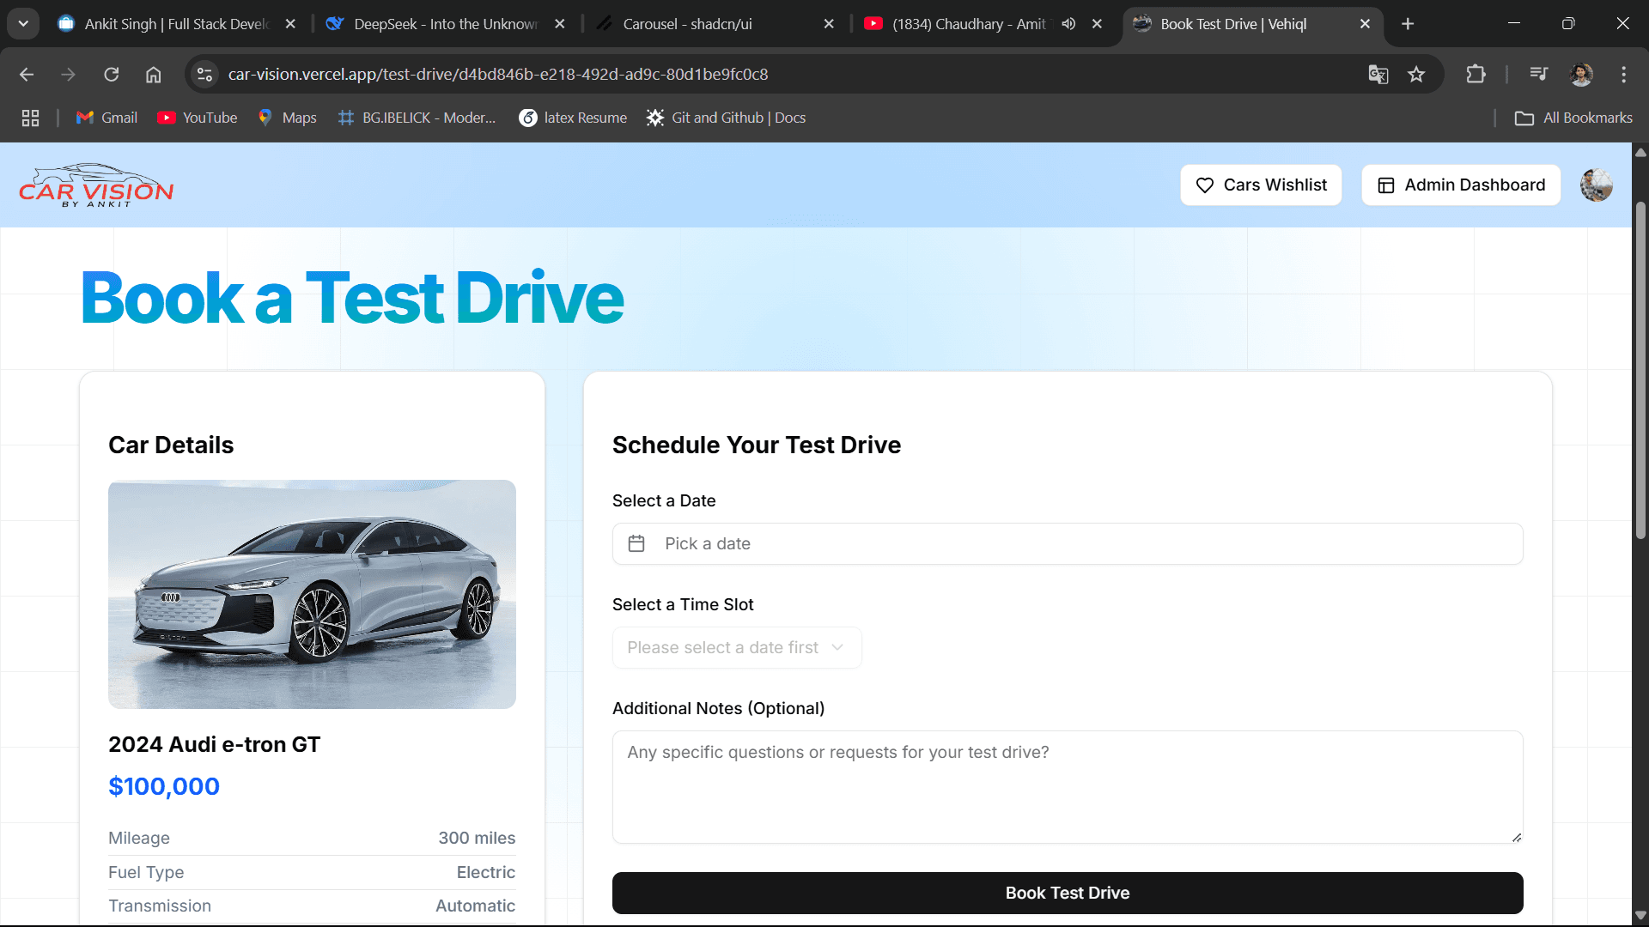Click the heart icon in Cars Wishlist

(x=1205, y=185)
